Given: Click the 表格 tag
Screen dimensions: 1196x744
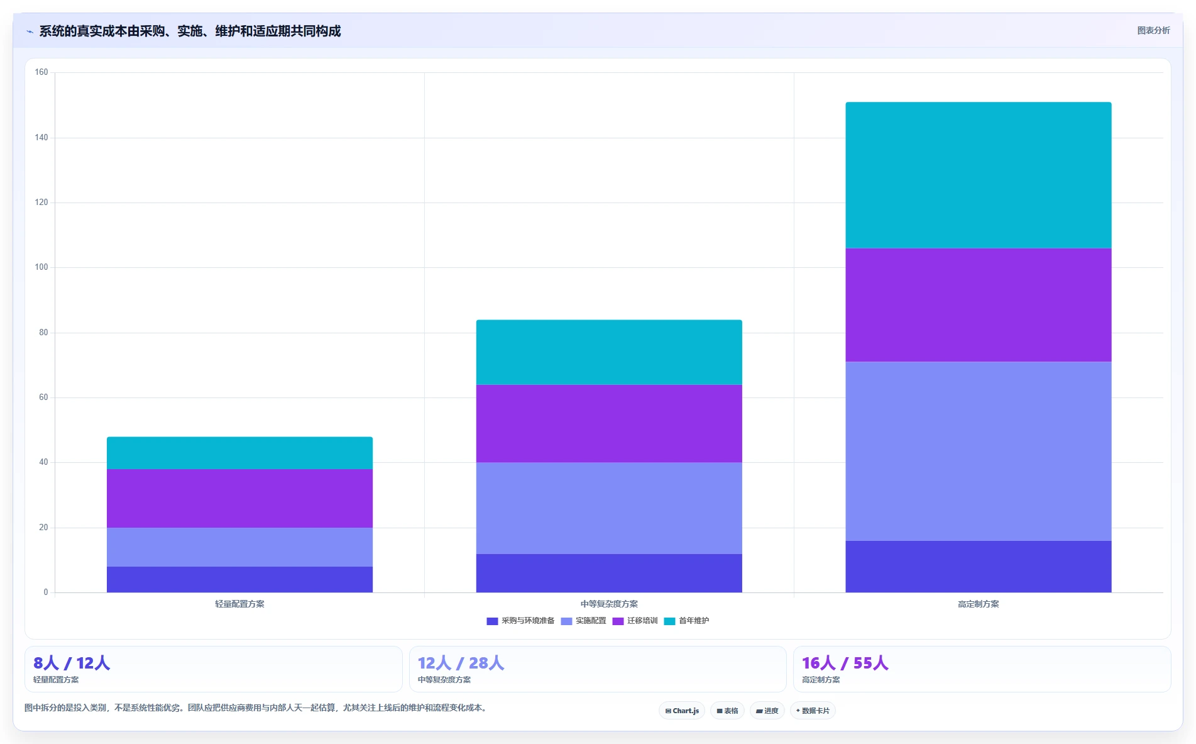Looking at the screenshot, I should point(727,711).
